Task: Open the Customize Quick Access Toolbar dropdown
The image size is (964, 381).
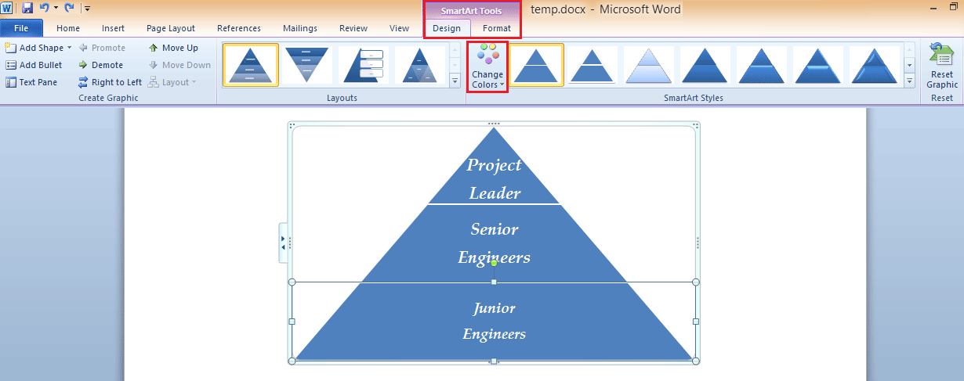Action: [x=87, y=9]
